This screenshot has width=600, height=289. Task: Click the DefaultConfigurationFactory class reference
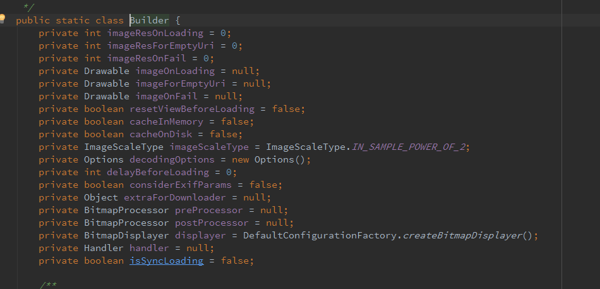[320, 235]
